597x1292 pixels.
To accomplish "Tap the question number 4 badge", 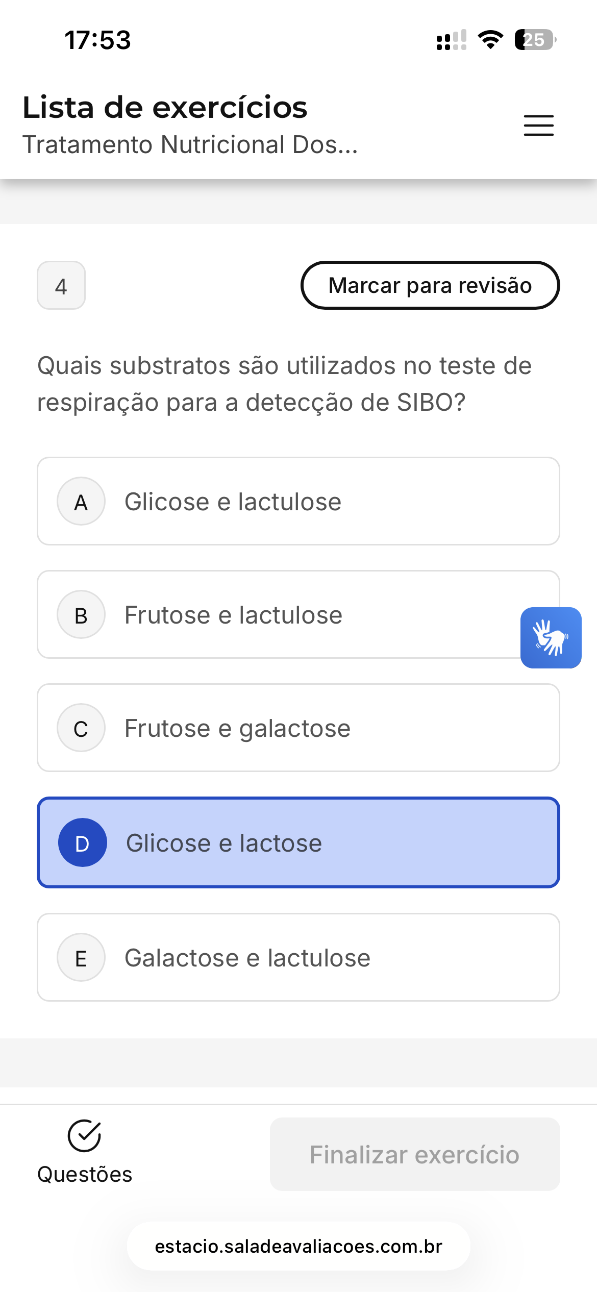I will [x=61, y=286].
